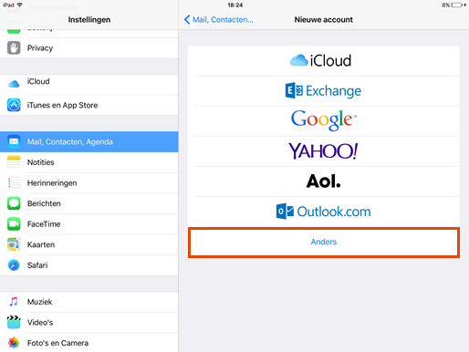Tap the FaceTime camera icon

click(x=14, y=224)
